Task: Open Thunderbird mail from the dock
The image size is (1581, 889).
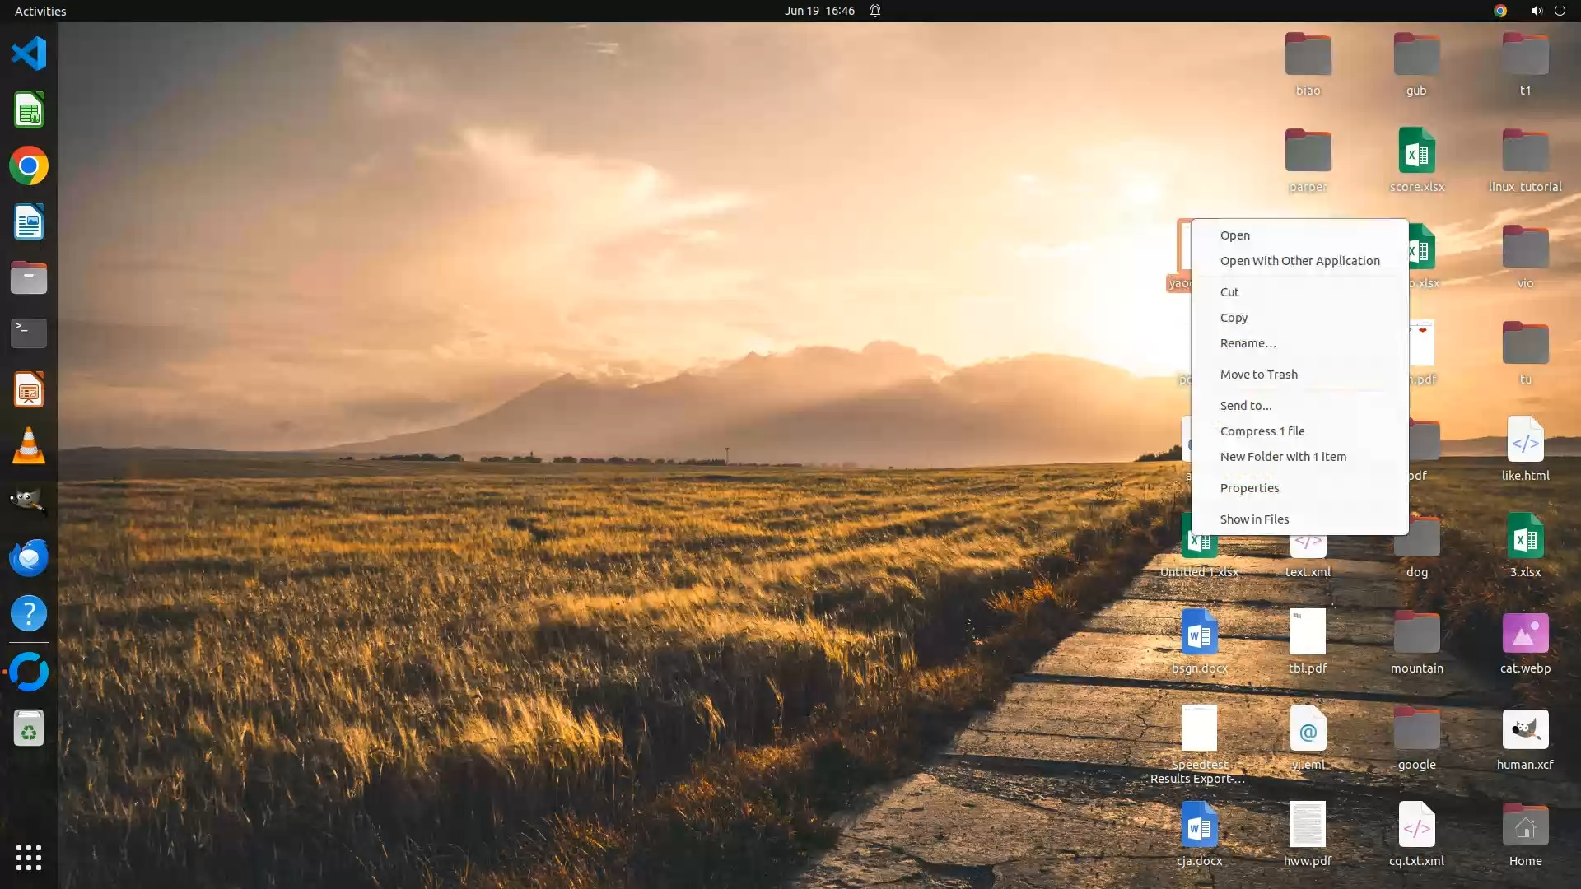Action: [29, 557]
